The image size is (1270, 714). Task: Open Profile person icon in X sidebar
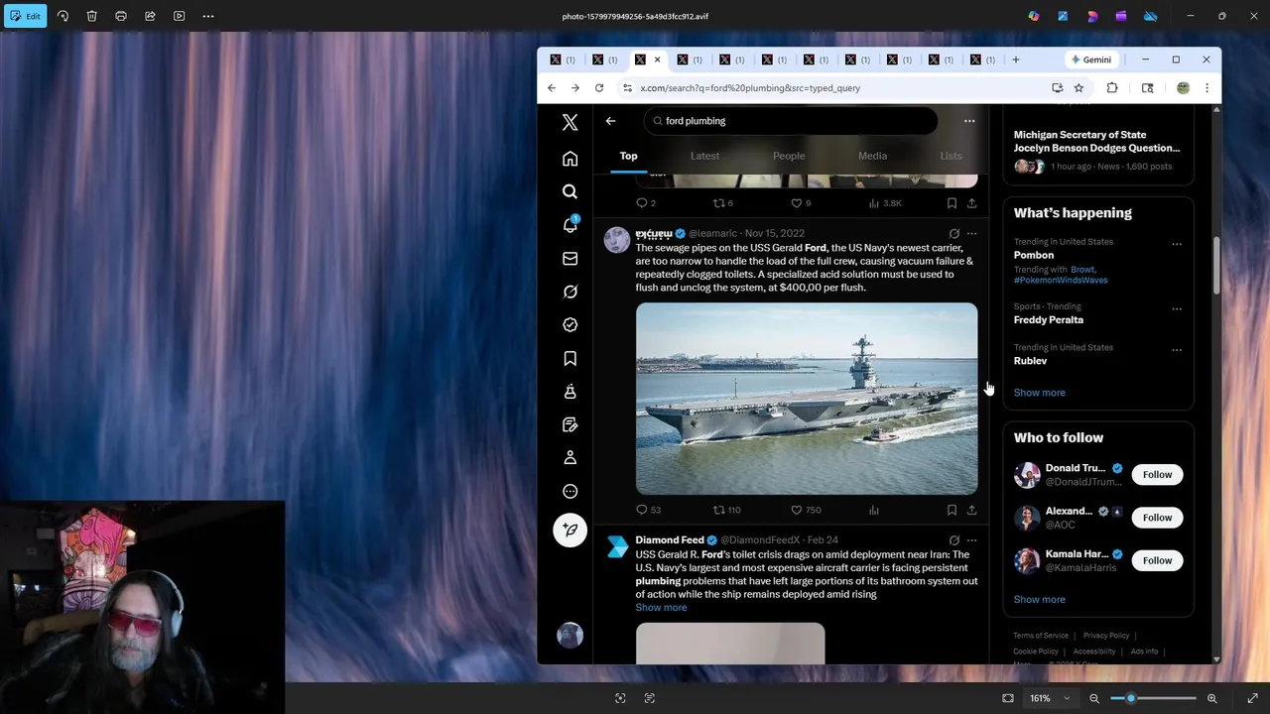coord(570,458)
